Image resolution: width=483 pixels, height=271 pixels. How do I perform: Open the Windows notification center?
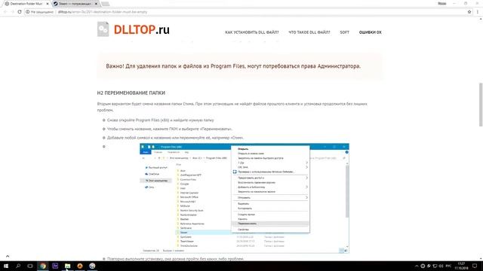[475, 266]
